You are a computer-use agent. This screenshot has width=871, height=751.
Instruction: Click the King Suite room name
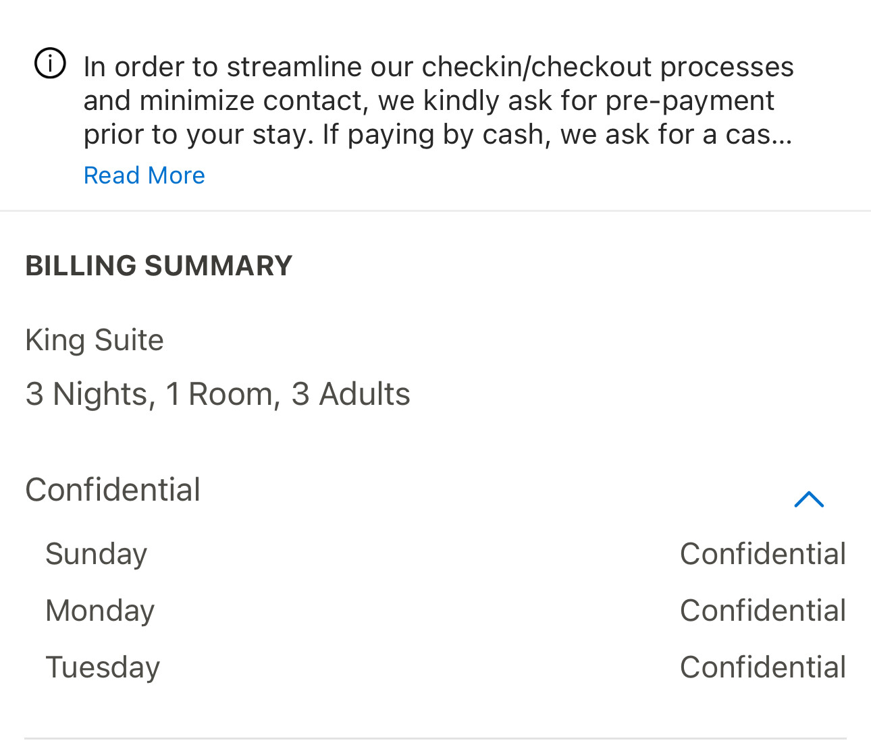point(95,340)
